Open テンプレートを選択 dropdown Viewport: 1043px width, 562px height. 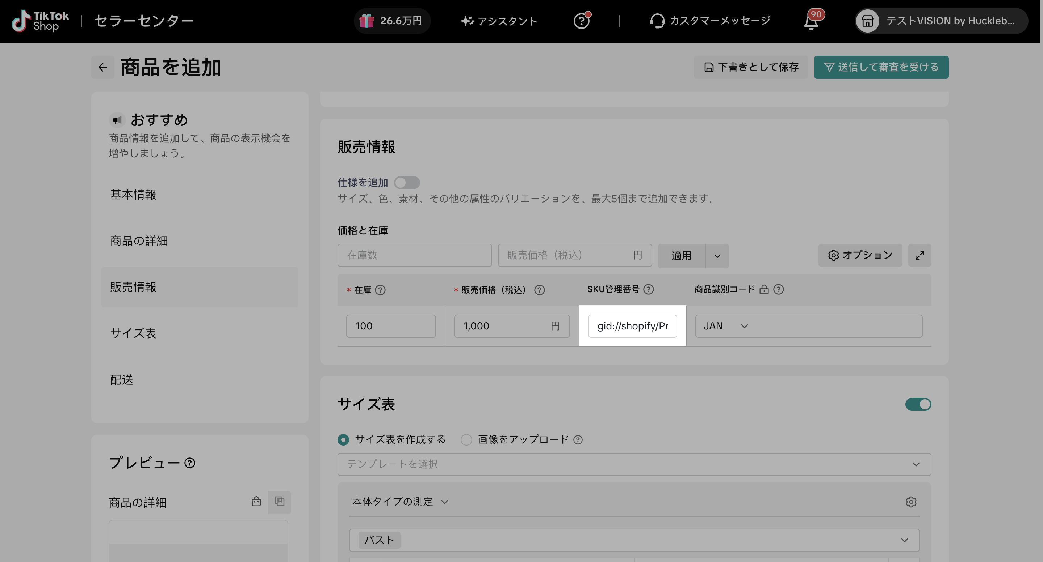[x=634, y=464]
